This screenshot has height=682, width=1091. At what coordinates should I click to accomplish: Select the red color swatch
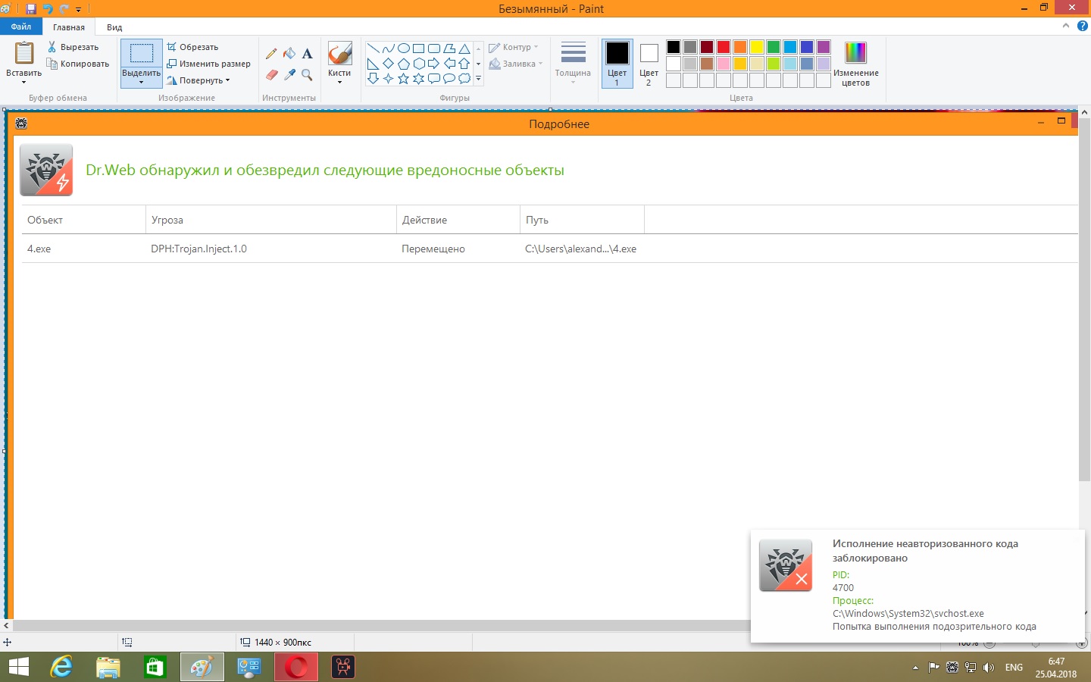pyautogui.click(x=724, y=47)
